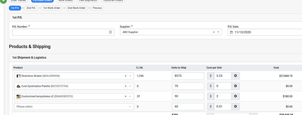Open settings gear in the Please select row

(x=235, y=107)
